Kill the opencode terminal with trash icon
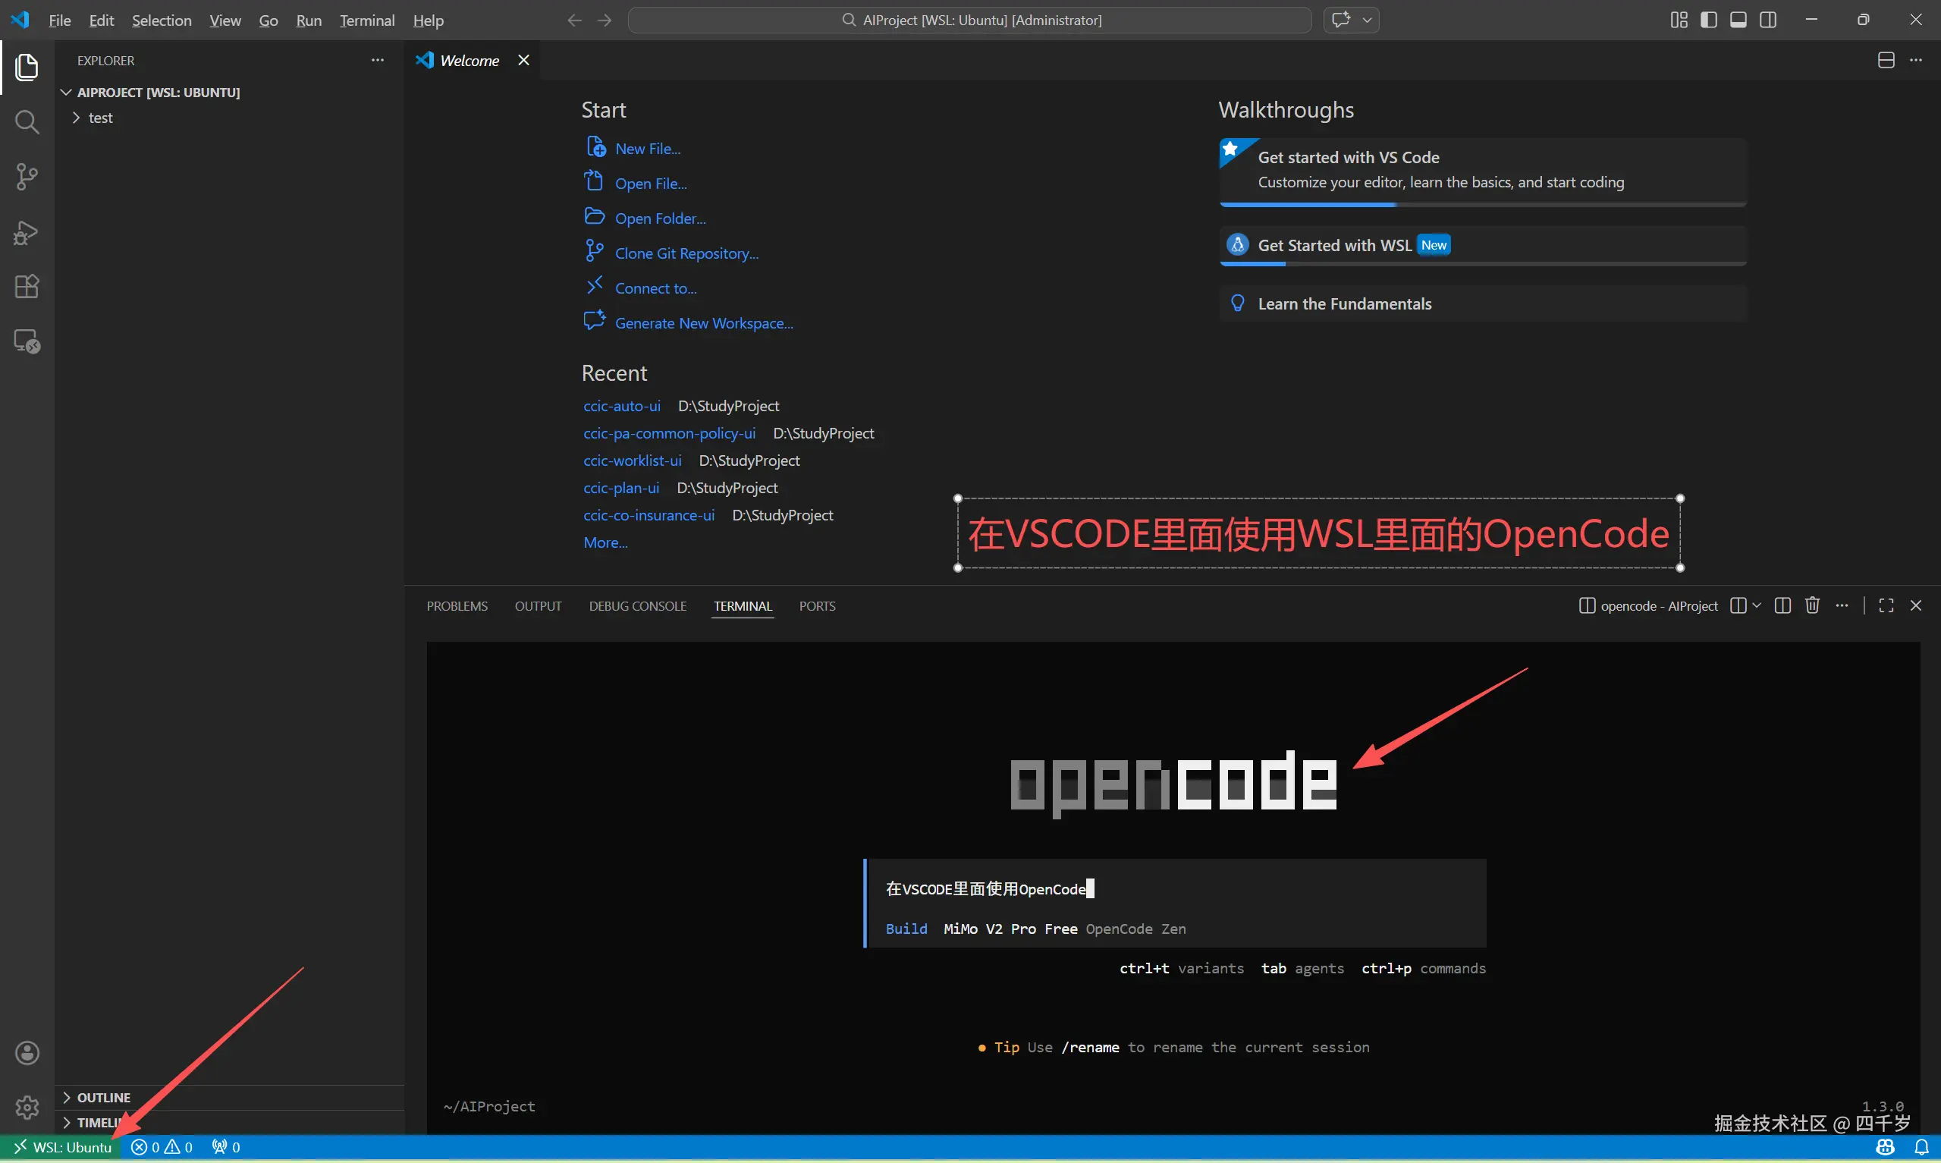Screen dimensions: 1941x1163 coord(1812,605)
